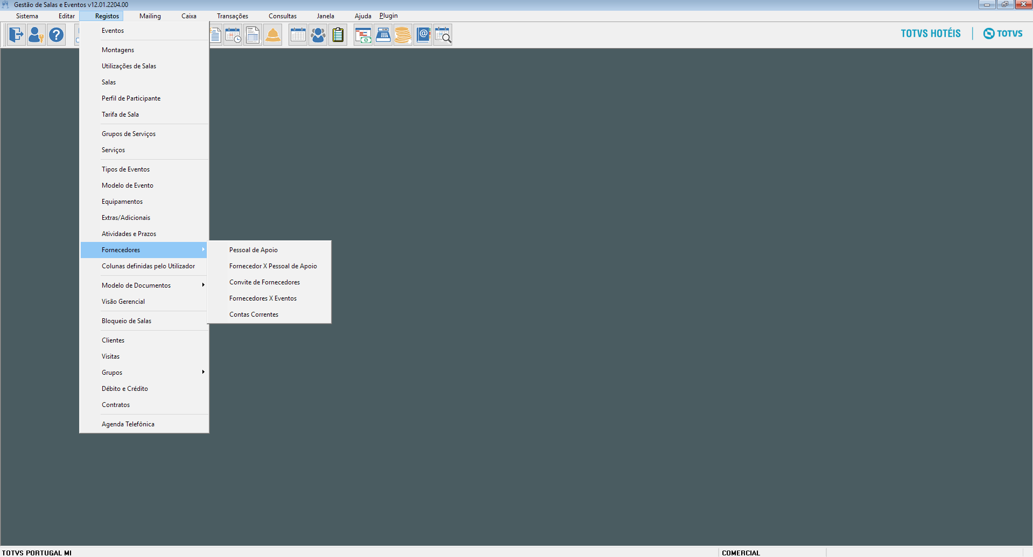Select Pessoal de Apoio from submenu

point(254,250)
